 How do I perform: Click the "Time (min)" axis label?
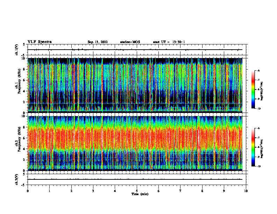(140, 194)
